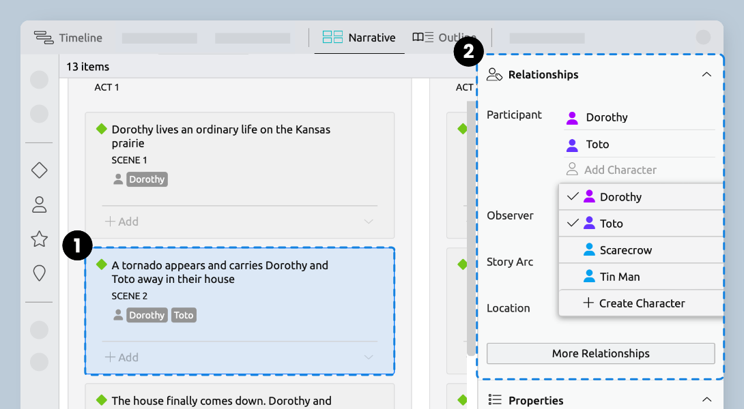Image resolution: width=744 pixels, height=409 pixels.
Task: Click the Narrative grid icon
Action: pyautogui.click(x=332, y=37)
